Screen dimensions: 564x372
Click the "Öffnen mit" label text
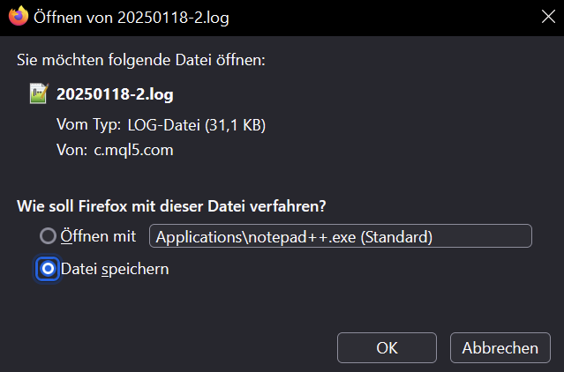98,236
